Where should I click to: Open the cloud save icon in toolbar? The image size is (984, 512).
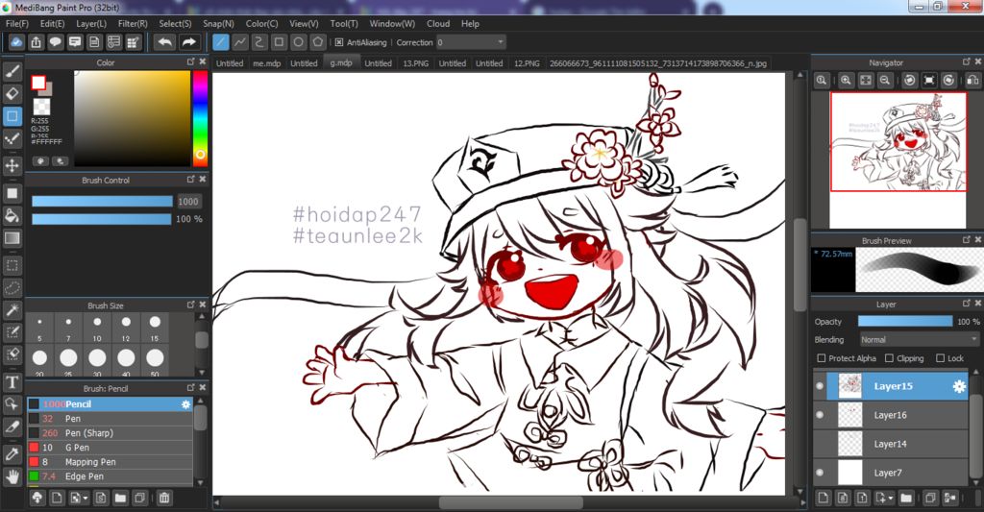point(16,42)
